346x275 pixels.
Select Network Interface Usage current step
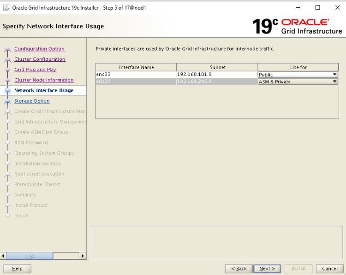(x=43, y=91)
